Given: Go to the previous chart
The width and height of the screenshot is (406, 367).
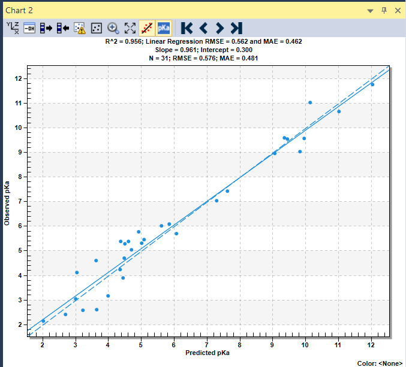Looking at the screenshot, I should click(203, 28).
